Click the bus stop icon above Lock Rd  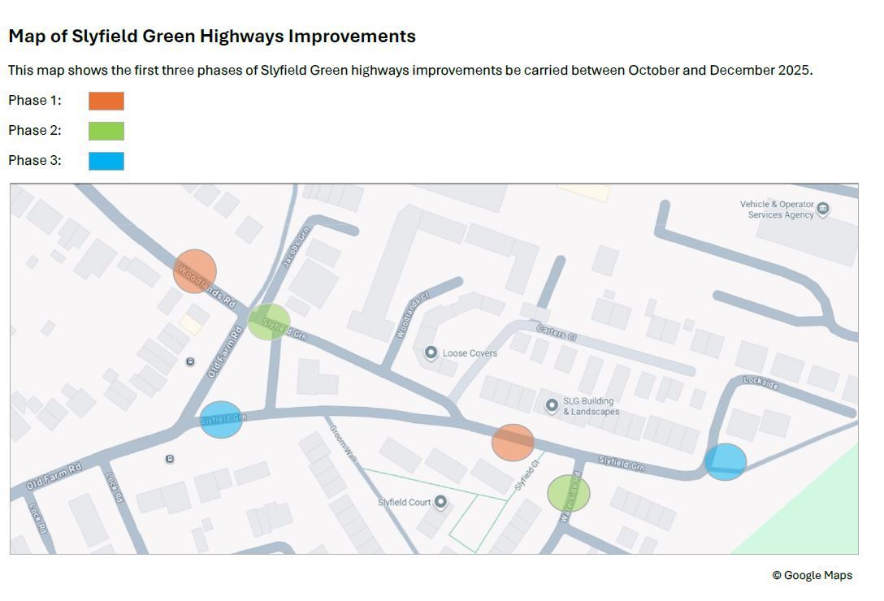[170, 459]
